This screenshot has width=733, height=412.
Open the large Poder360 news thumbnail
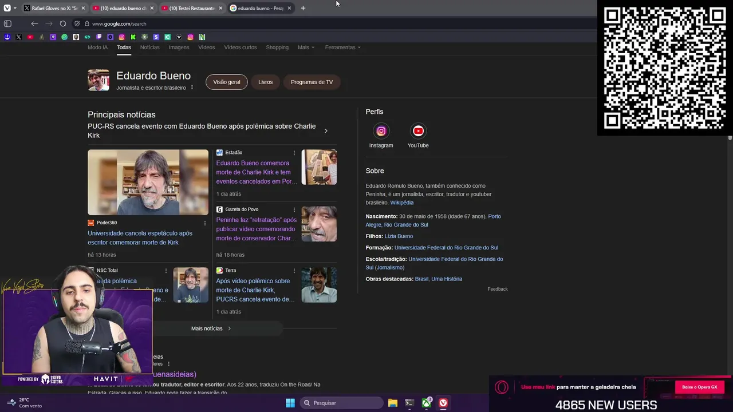tap(148, 183)
